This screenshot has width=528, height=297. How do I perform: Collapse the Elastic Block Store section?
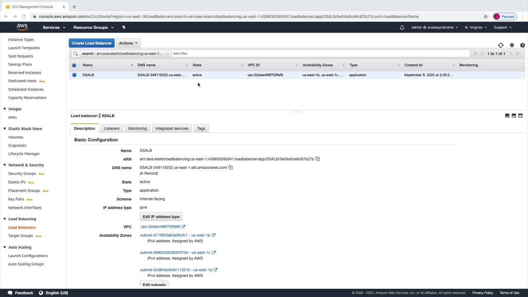pos(5,129)
